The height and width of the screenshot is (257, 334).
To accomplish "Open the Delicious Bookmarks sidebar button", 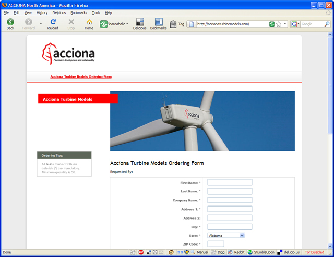I will click(159, 24).
